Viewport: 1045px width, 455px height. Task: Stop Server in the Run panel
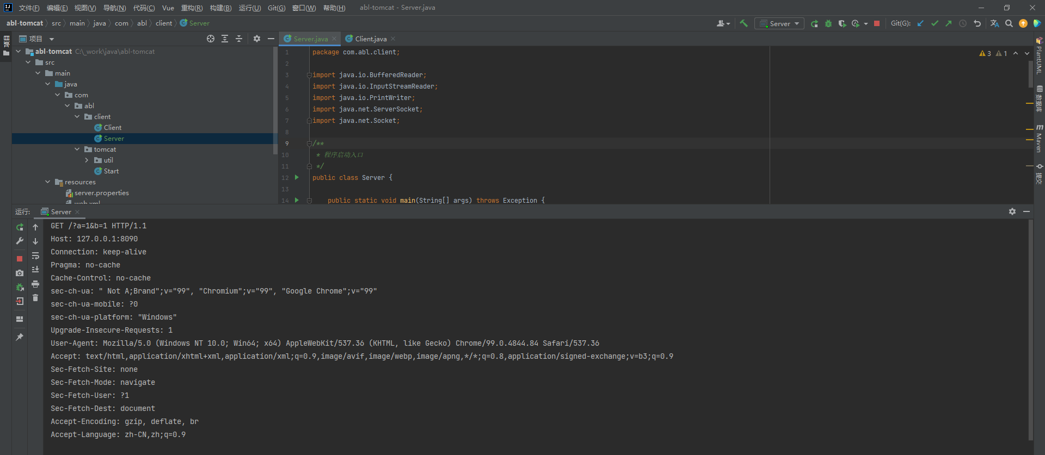[20, 259]
